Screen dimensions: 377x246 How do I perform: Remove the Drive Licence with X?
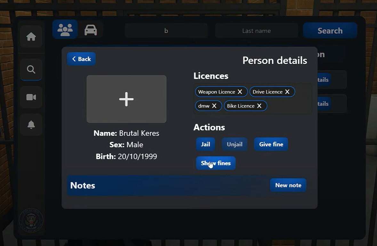pos(287,92)
